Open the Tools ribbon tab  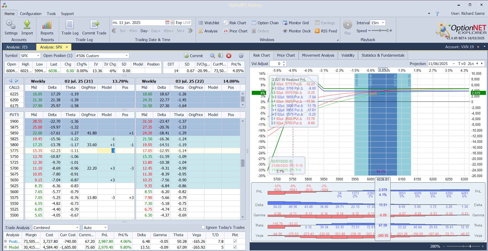(51, 14)
